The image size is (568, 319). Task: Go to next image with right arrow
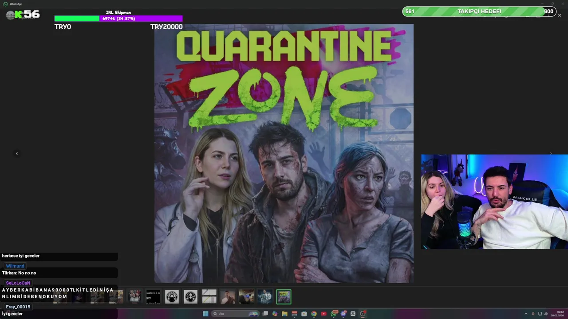551,153
